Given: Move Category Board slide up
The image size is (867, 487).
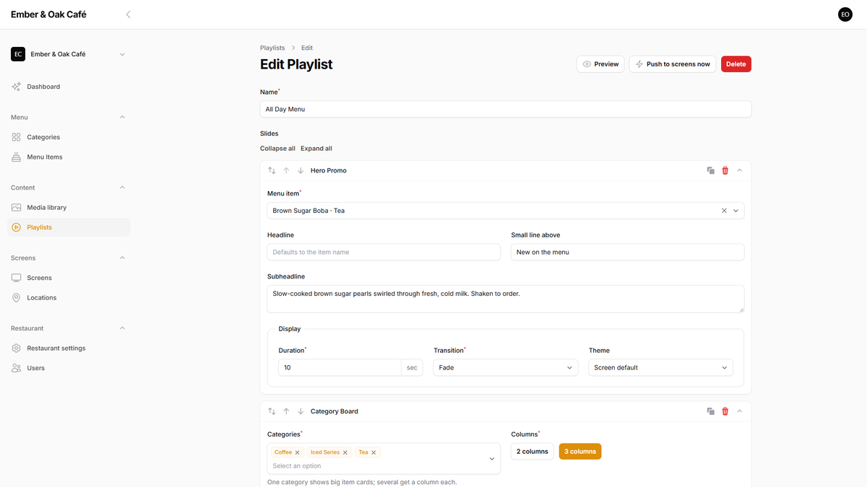Looking at the screenshot, I should pyautogui.click(x=286, y=411).
